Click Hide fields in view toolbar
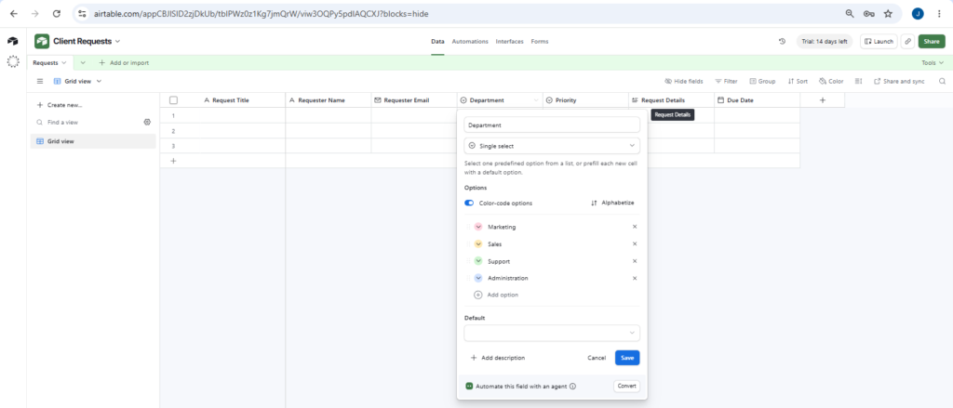 pyautogui.click(x=684, y=81)
